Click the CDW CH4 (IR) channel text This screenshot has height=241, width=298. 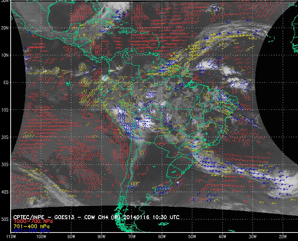pos(102,217)
